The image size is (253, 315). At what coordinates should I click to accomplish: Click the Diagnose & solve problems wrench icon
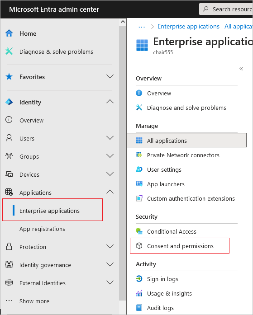click(9, 52)
